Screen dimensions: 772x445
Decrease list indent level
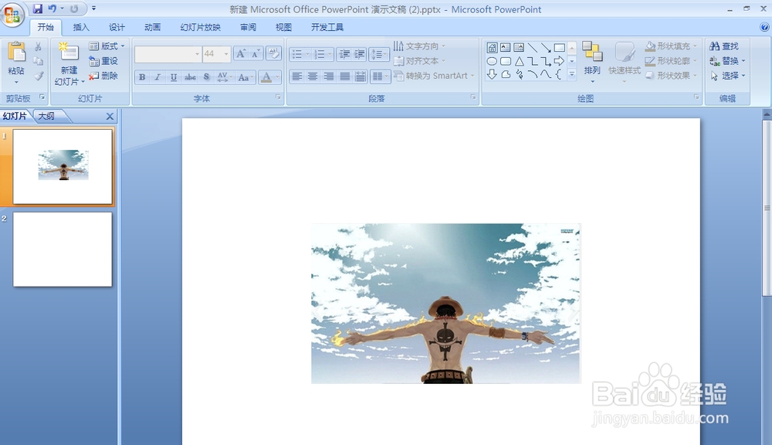[344, 54]
